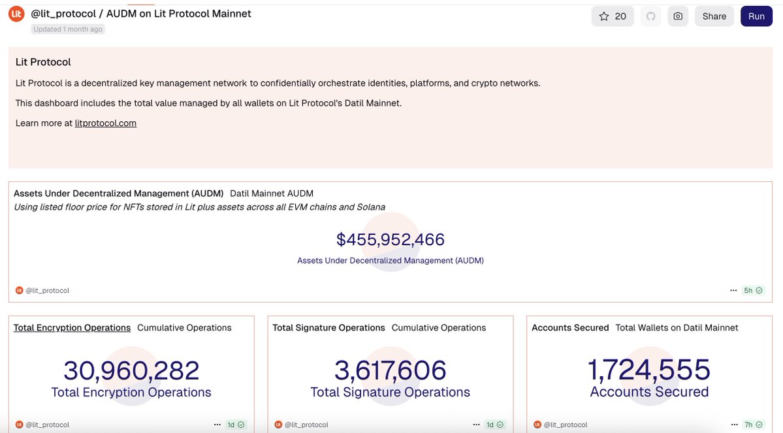Open @lit_protocol profile from the dashboard title
Image resolution: width=783 pixels, height=433 pixels.
63,14
